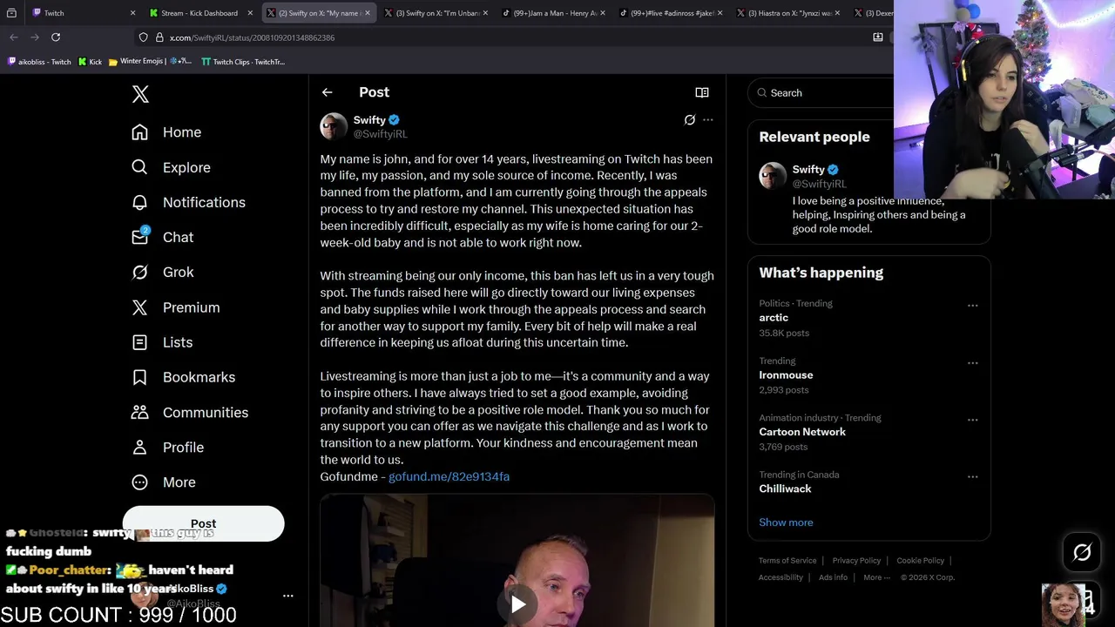Open Privacy Policy footer link
Screen dimensions: 1115x627
[x=856, y=561]
